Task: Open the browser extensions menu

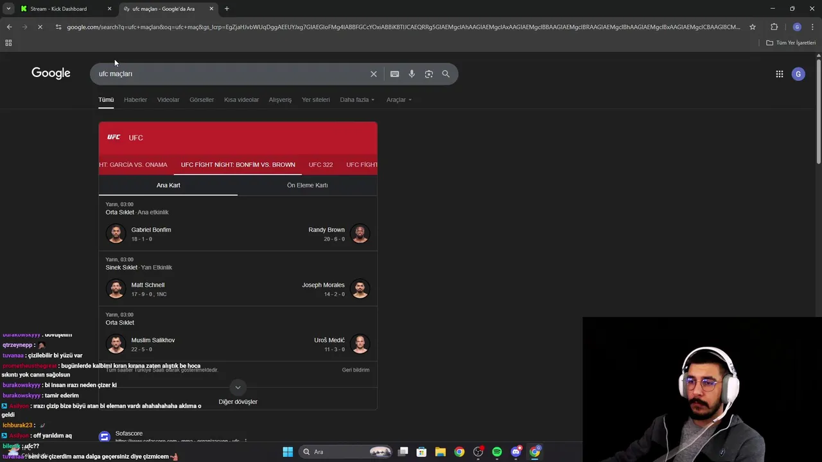Action: point(774,27)
